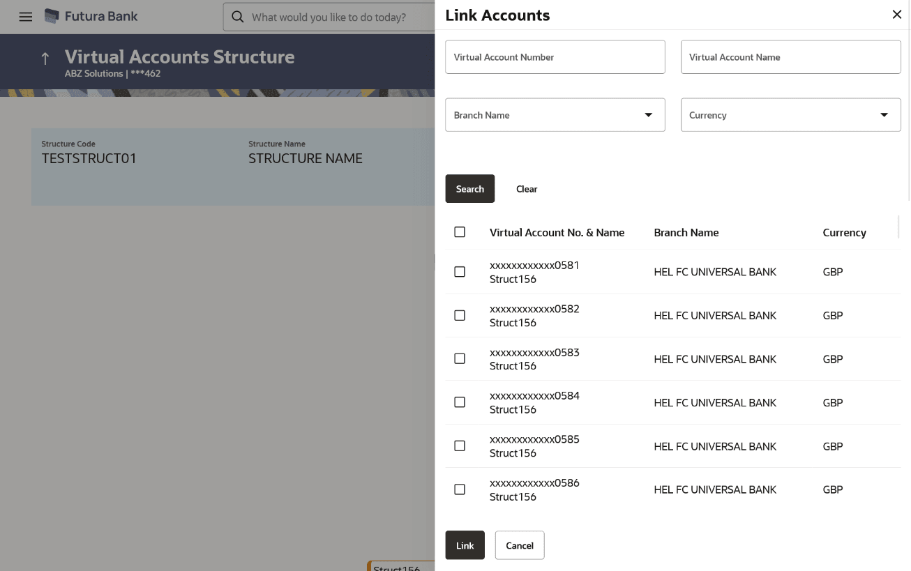Cancel linking accounts
This screenshot has height=571, width=911.
tap(519, 545)
